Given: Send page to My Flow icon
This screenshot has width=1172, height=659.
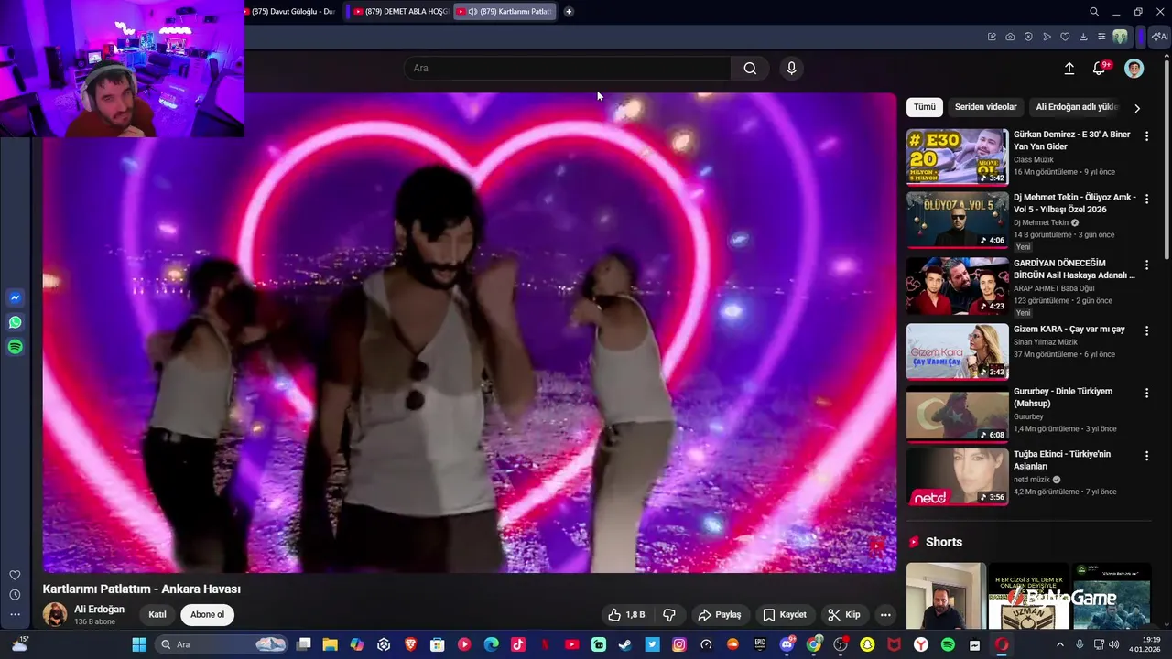Looking at the screenshot, I should [1047, 37].
